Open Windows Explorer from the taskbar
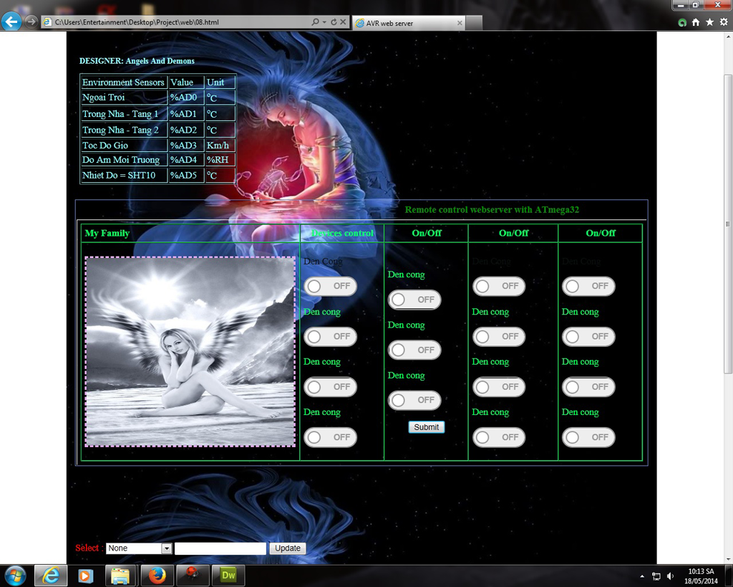Screen dimensions: 733x587 click(x=120, y=576)
